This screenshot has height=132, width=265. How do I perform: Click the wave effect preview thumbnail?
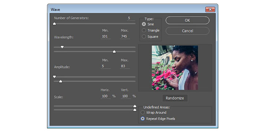(175, 68)
